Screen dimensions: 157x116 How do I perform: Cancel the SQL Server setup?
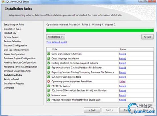[x=127, y=110]
